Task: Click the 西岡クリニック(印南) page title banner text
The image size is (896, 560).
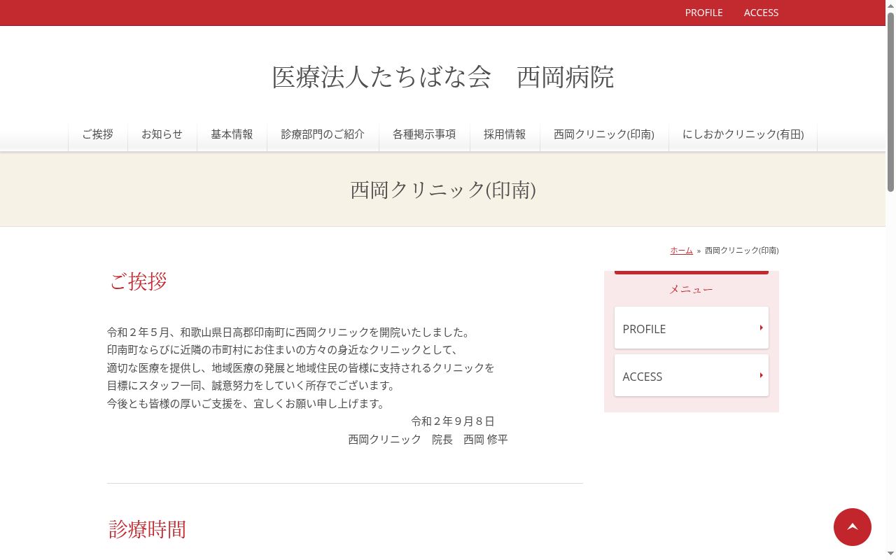Action: (x=443, y=190)
